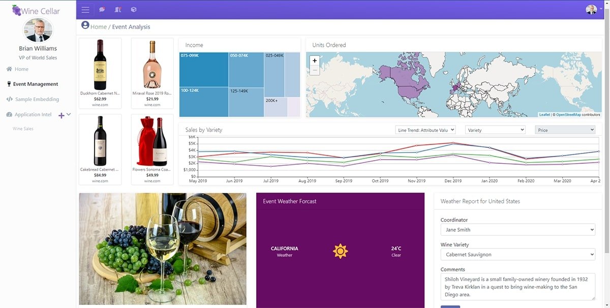Screen dimensions: 610x308
Task: Zoom in on the Units Ordered map
Action: (x=315, y=60)
